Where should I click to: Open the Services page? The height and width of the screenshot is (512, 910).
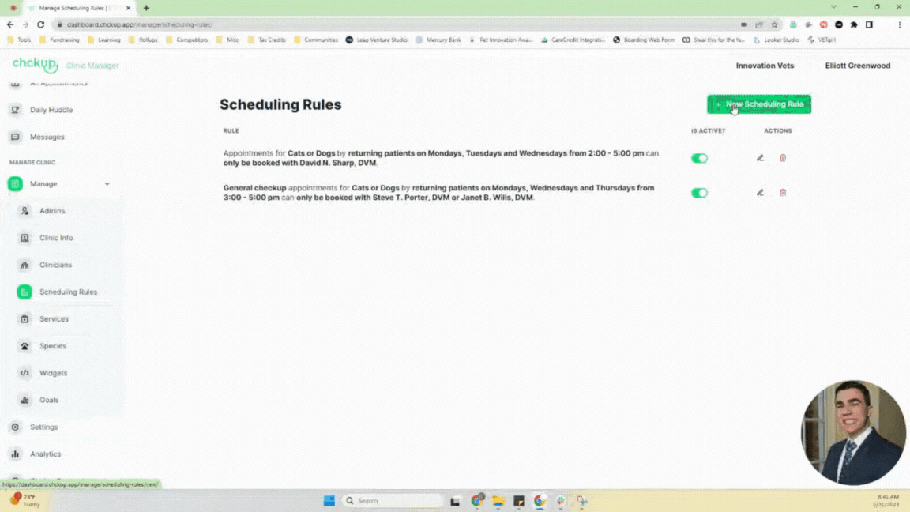coord(54,318)
